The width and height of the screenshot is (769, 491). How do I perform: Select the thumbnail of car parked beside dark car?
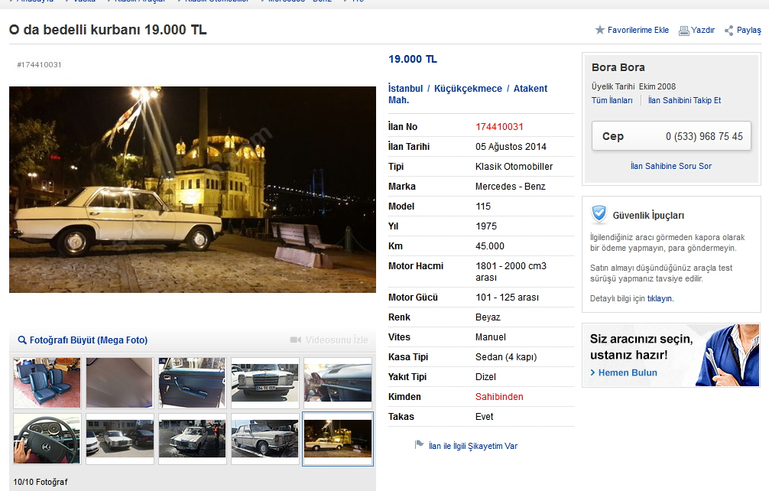pyautogui.click(x=120, y=438)
